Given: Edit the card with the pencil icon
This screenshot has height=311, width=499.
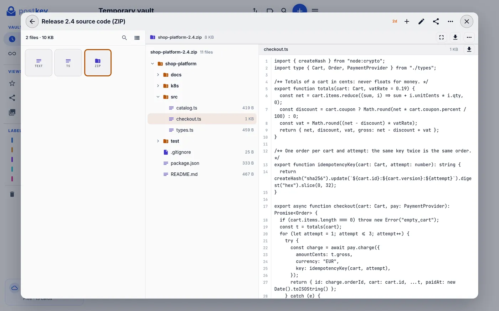Looking at the screenshot, I should (x=421, y=21).
